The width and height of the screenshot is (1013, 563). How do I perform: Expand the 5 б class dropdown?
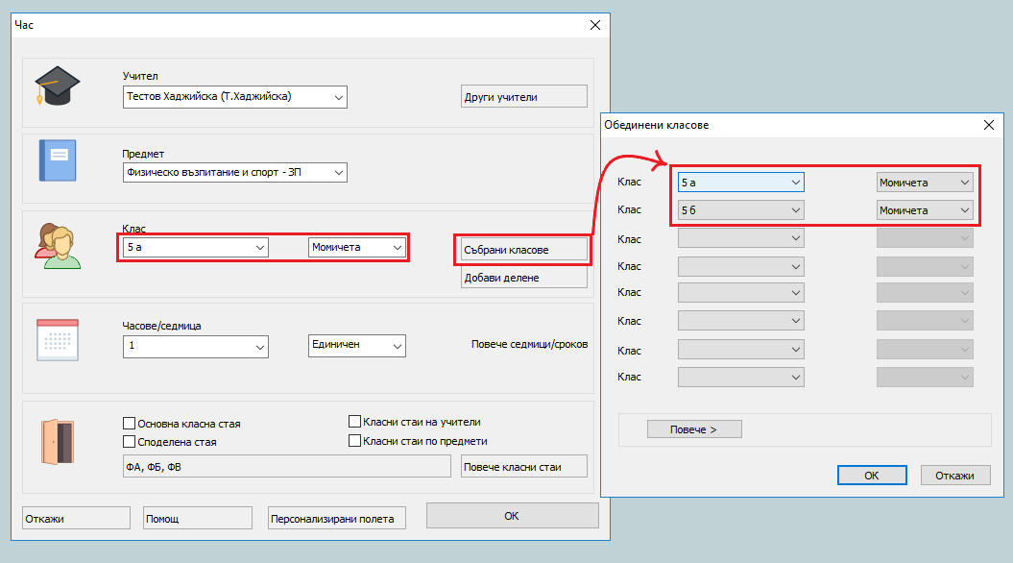click(795, 210)
